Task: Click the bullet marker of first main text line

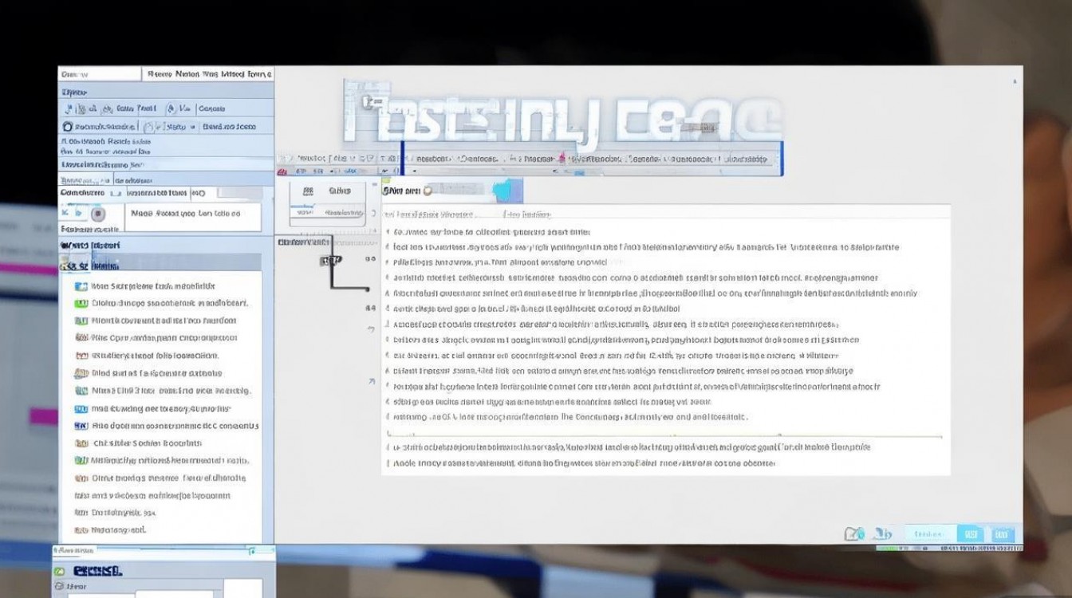Action: [x=388, y=233]
